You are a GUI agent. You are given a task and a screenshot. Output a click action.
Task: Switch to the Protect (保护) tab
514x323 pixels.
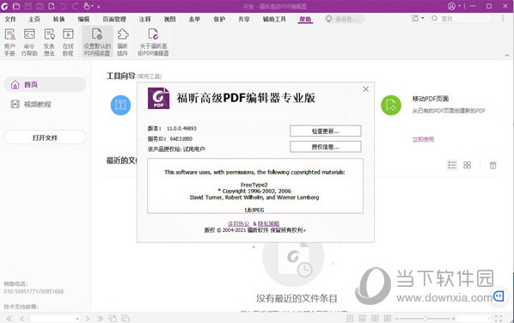(x=219, y=19)
